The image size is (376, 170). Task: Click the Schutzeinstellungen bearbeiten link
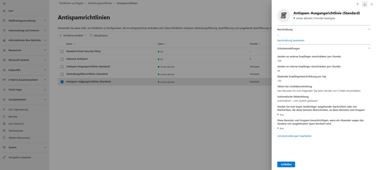(294, 136)
